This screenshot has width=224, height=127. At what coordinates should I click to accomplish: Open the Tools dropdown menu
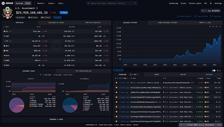pos(61,3)
